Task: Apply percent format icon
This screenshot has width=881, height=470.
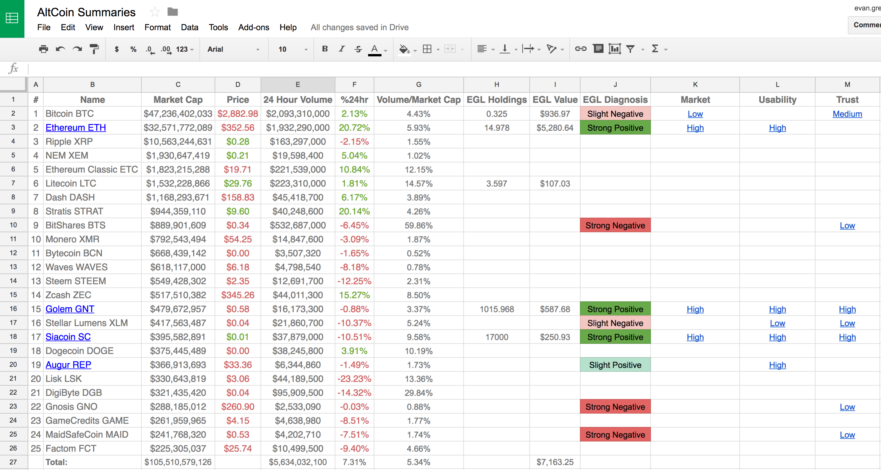Action: click(133, 49)
